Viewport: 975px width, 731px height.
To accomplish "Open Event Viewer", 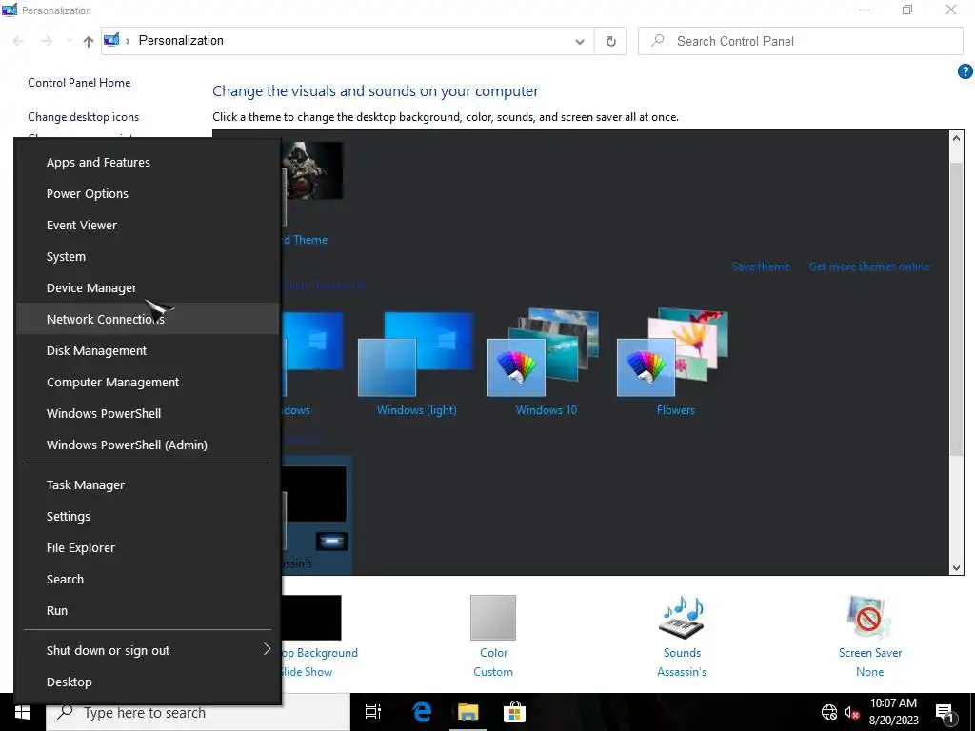I will point(148,225).
